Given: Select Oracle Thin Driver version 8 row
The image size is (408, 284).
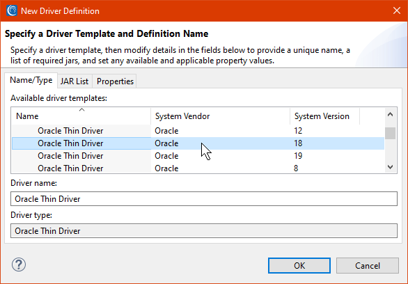Looking at the screenshot, I should [x=198, y=168].
